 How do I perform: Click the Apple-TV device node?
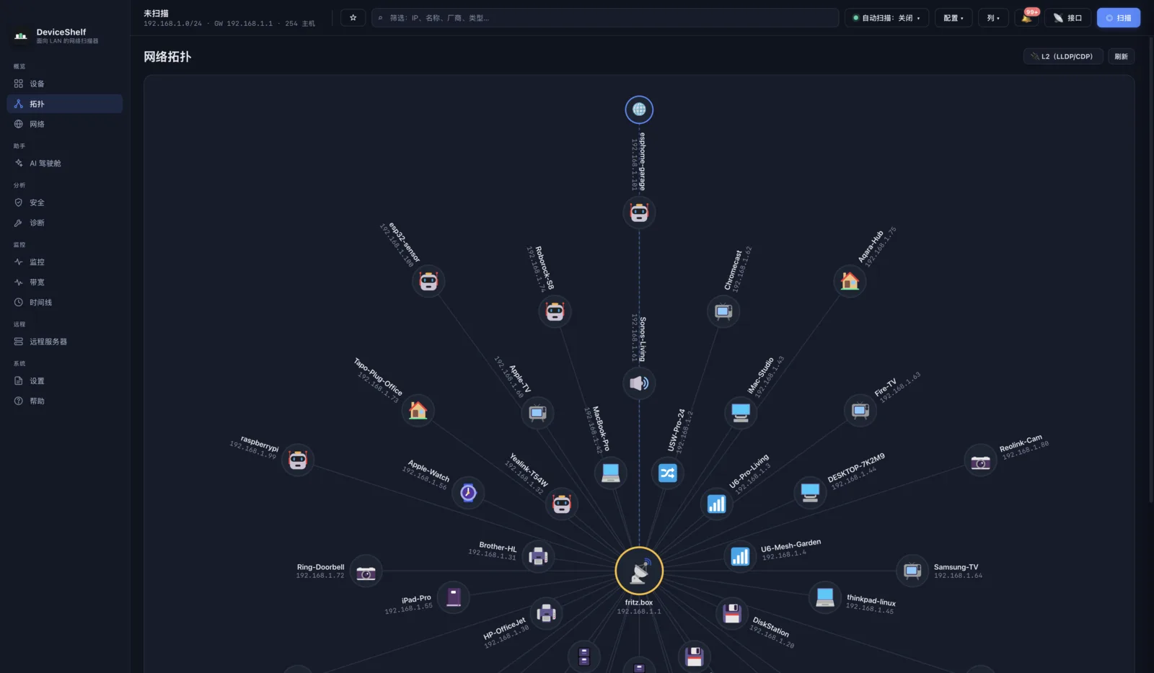537,412
